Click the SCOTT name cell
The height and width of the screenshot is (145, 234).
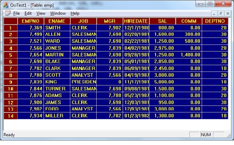57,75
